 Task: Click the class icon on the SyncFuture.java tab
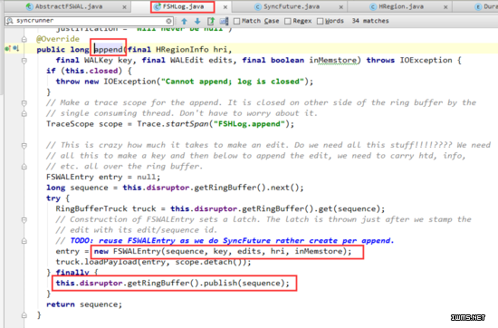pyautogui.click(x=258, y=6)
